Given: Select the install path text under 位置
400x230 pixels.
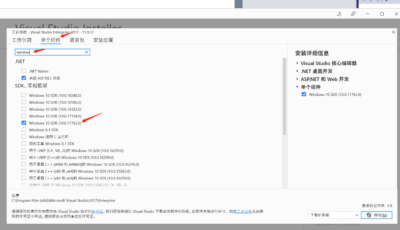Looking at the screenshot, I should point(63,201).
